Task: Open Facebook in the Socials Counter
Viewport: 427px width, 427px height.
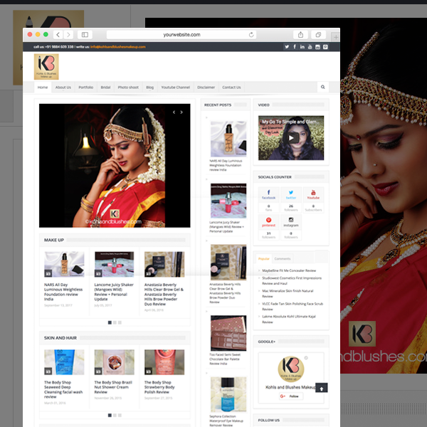Action: (x=268, y=194)
